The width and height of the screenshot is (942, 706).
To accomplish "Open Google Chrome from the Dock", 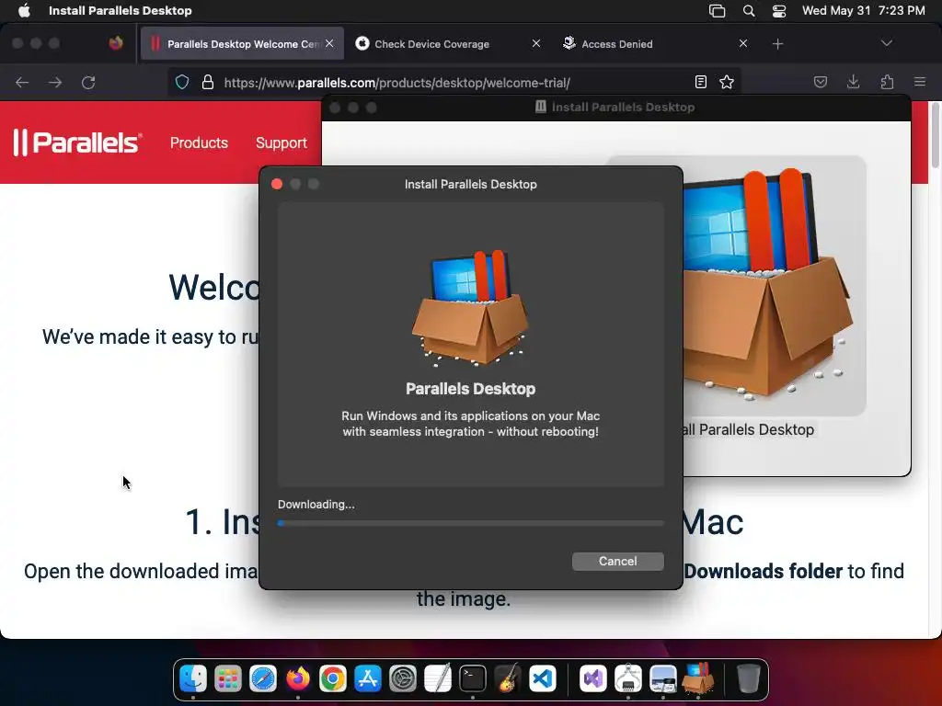I will (x=333, y=679).
